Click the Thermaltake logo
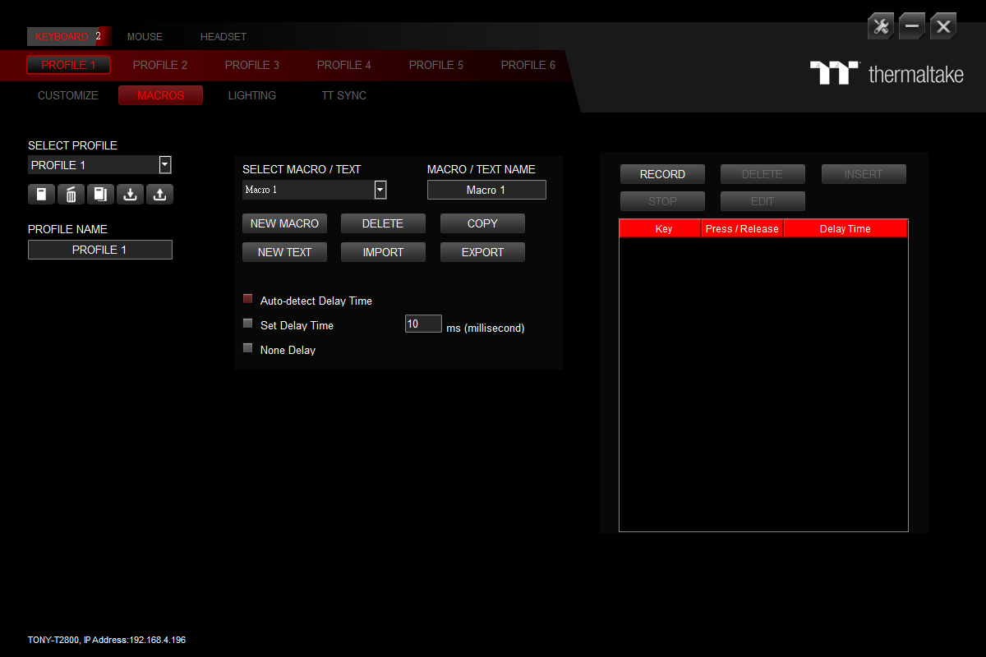 click(x=887, y=73)
